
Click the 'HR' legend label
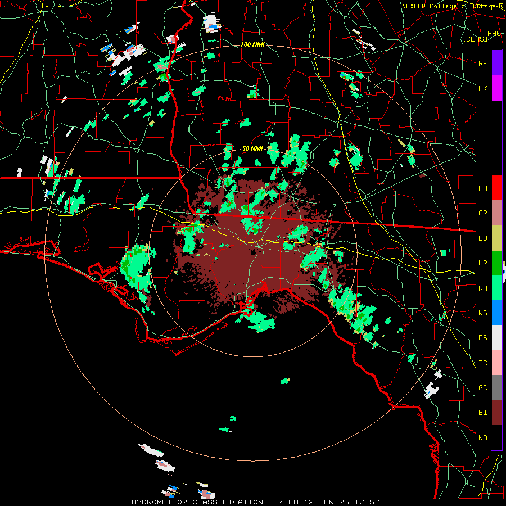(x=482, y=263)
